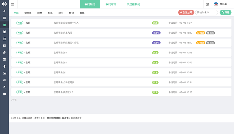Open the 加班事由:加3 record

coord(121,53)
